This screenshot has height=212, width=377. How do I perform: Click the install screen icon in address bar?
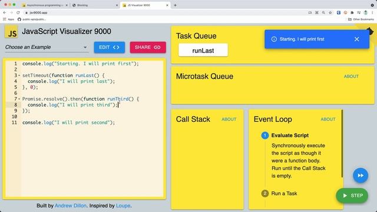310,12
